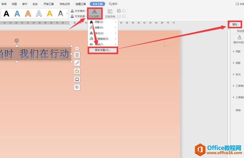
Task: Click the shape fill bucket floating icon
Action: pyautogui.click(x=77, y=71)
